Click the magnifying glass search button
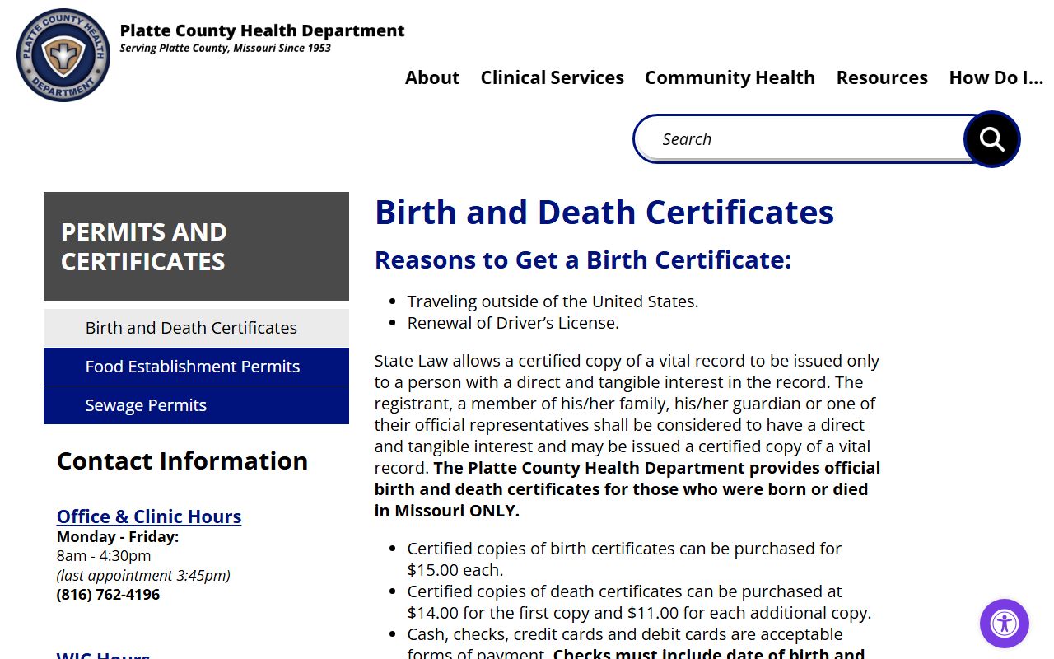1054x659 pixels. click(992, 139)
